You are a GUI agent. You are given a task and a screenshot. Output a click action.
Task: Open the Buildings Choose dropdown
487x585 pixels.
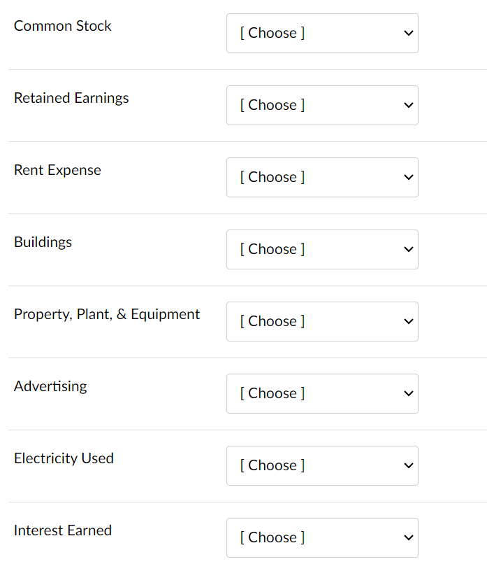click(321, 249)
